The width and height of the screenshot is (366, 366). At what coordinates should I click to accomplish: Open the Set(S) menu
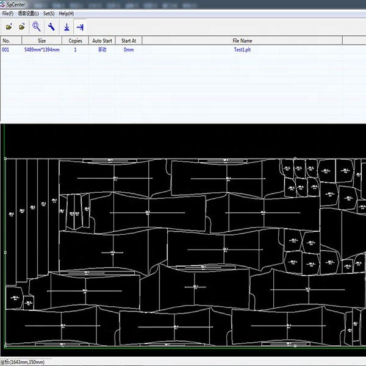[x=49, y=13]
